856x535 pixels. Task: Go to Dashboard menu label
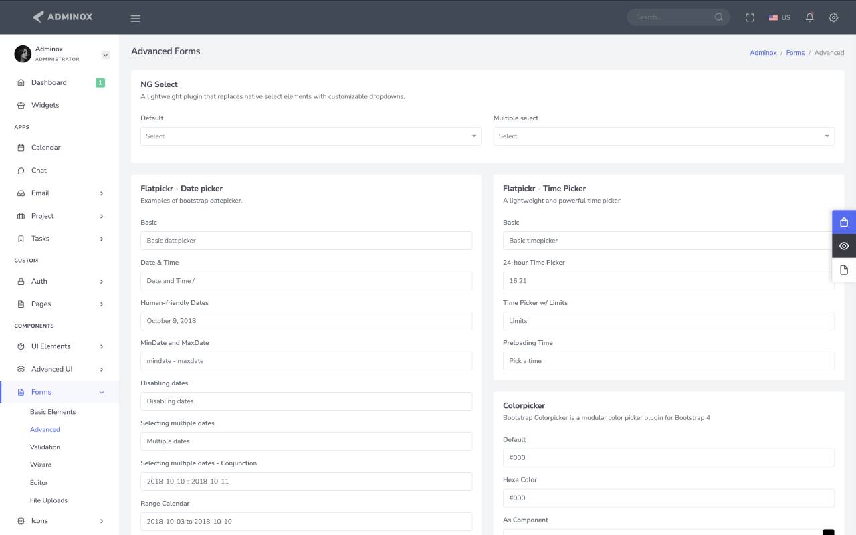(49, 82)
